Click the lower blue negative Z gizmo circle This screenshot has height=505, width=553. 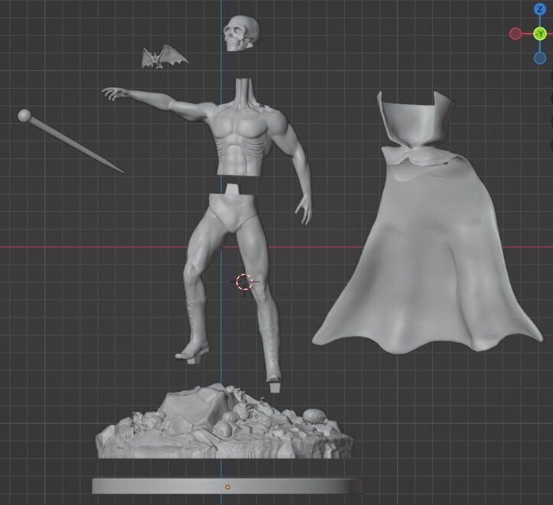tap(539, 58)
